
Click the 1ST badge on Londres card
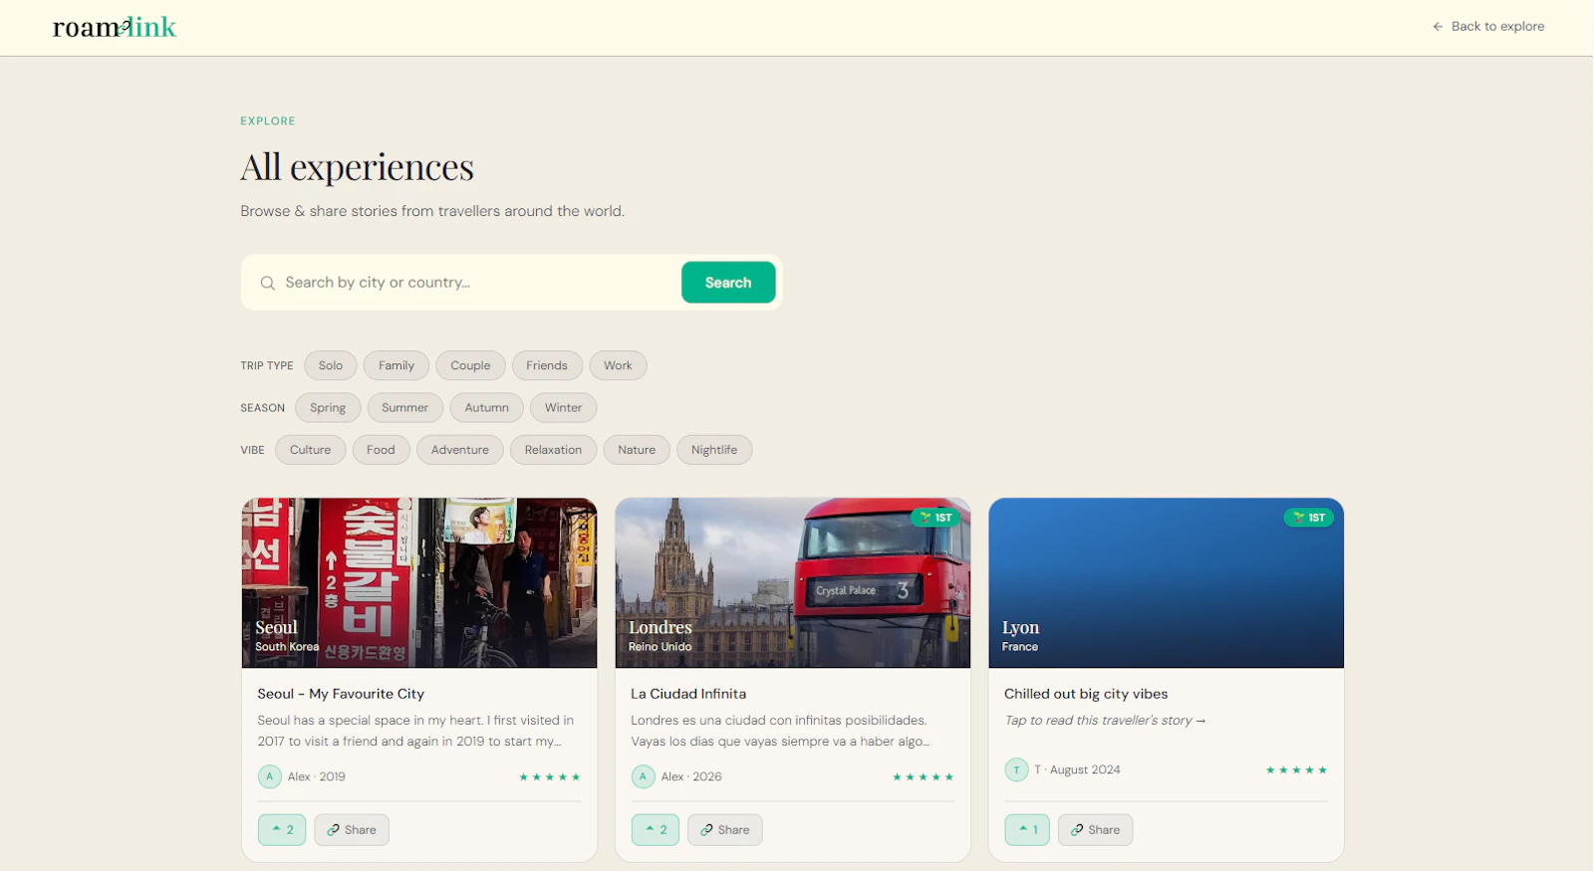pos(935,518)
